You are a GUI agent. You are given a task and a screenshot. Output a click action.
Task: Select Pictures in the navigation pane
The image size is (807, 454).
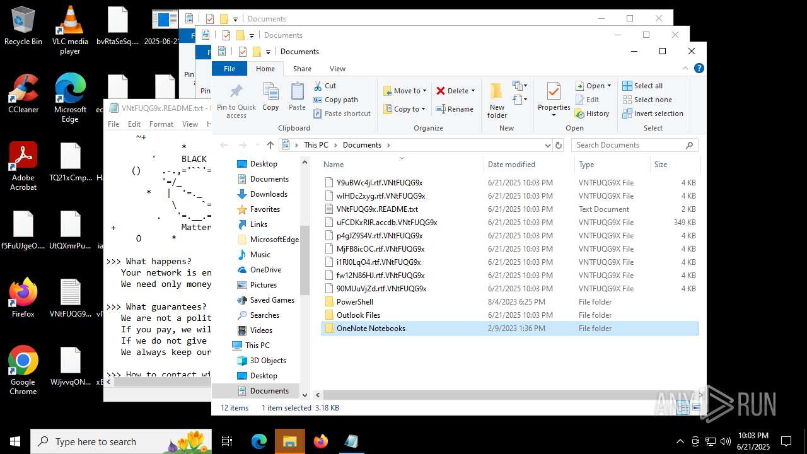pos(264,285)
